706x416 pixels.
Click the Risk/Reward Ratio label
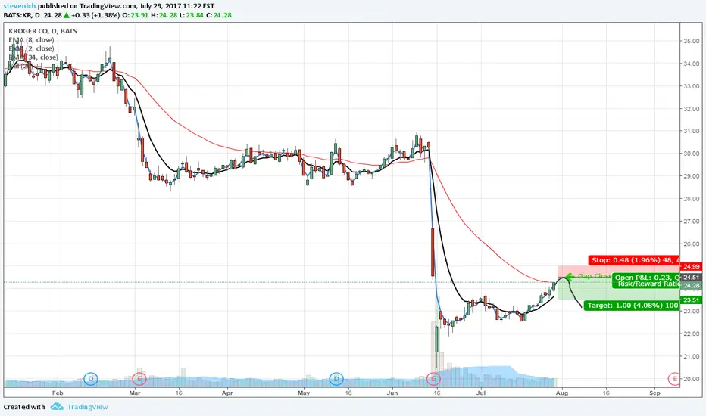(x=648, y=284)
